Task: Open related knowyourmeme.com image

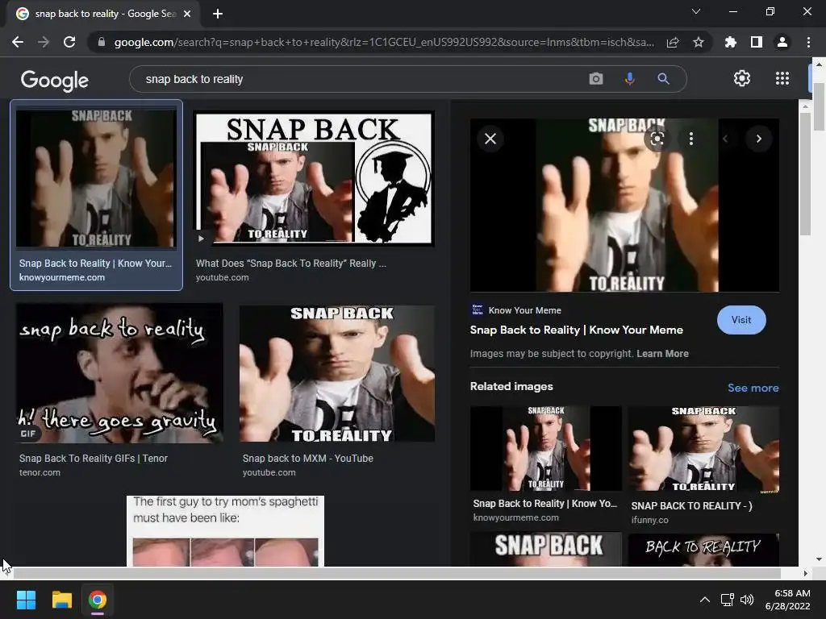Action: coord(546,448)
